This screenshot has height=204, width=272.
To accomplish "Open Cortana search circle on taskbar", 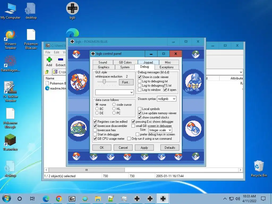I will (x=20, y=199).
